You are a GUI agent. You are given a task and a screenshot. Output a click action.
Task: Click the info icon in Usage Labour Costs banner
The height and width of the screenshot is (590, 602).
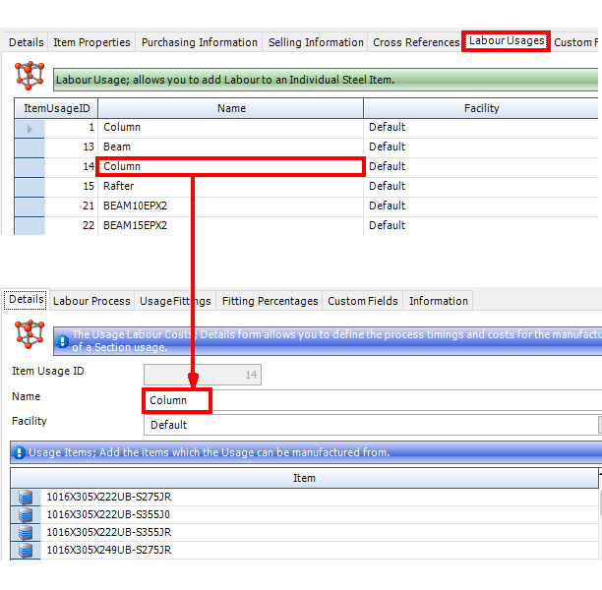(62, 341)
